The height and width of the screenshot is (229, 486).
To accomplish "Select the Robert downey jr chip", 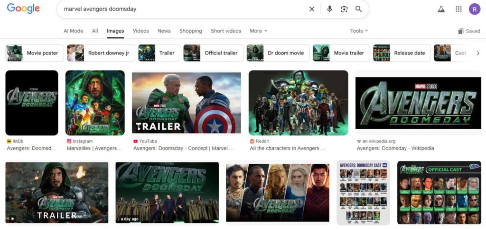I will [101, 53].
